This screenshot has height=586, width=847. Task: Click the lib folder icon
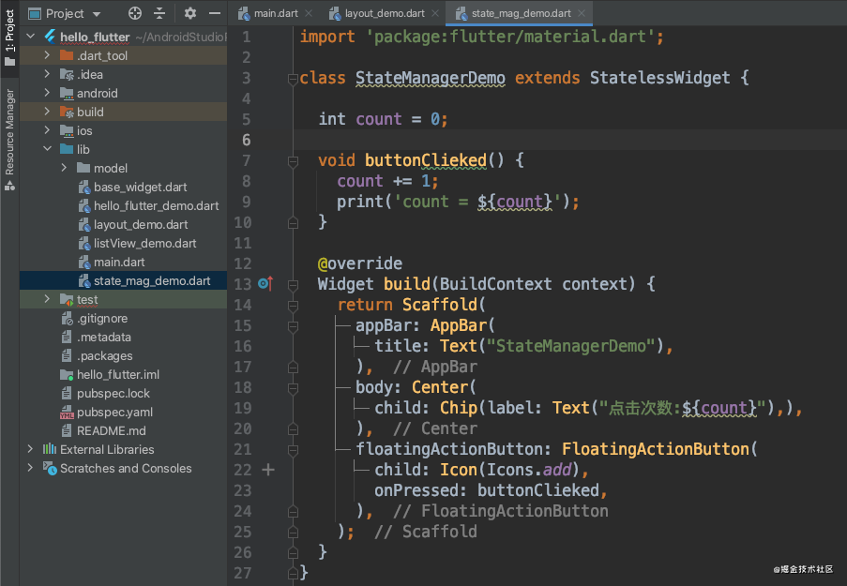click(67, 149)
